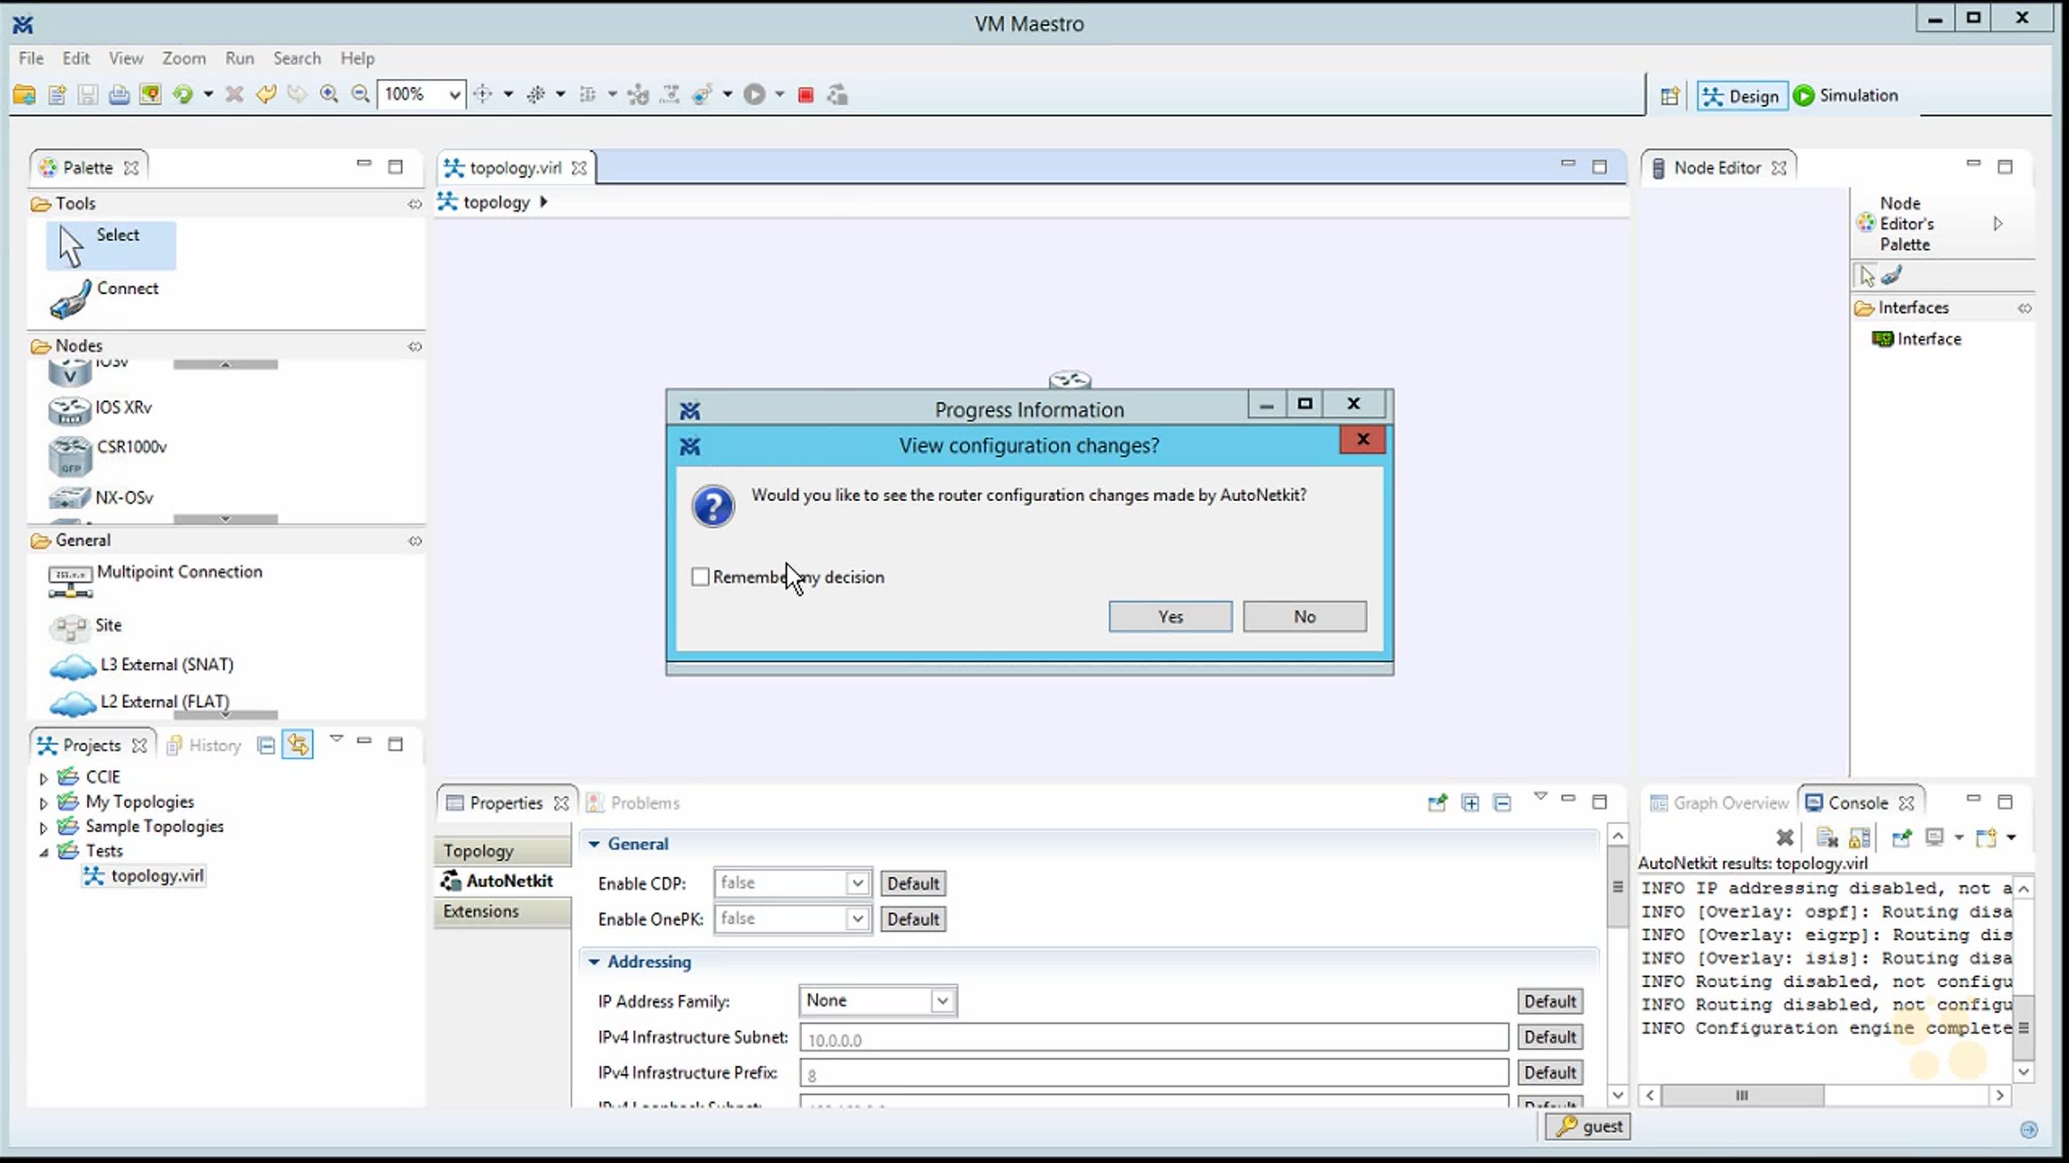This screenshot has height=1163, width=2069.
Task: Click the clear console X icon
Action: (x=1785, y=838)
